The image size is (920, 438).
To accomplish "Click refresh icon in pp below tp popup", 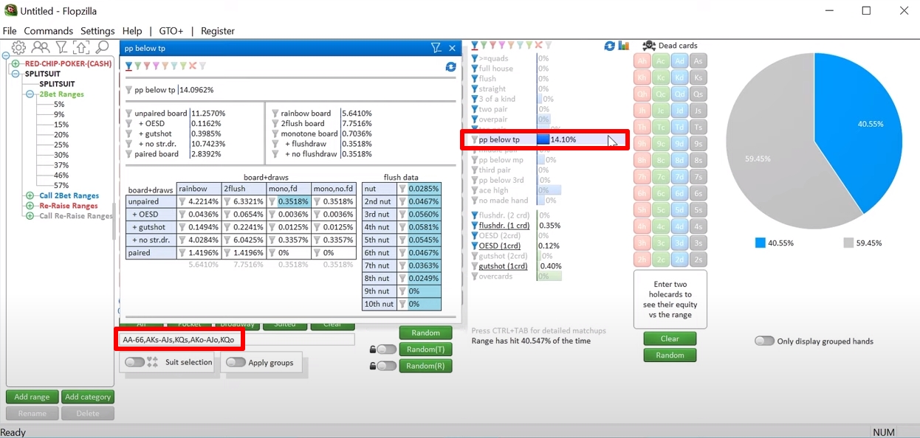I will coord(450,67).
